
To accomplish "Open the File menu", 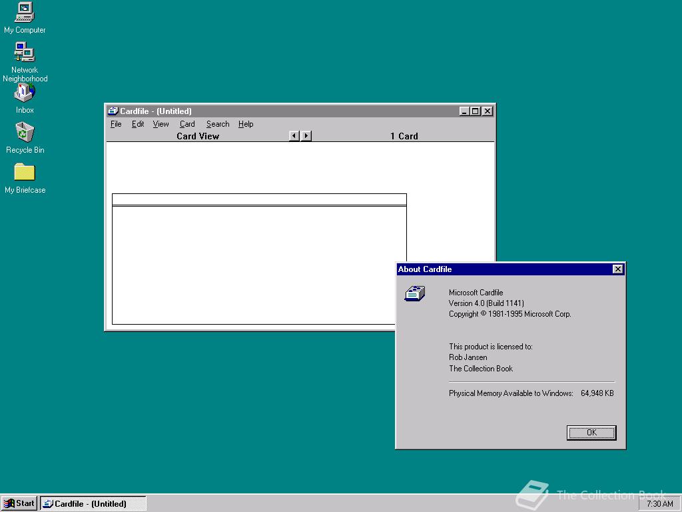I will [x=116, y=124].
